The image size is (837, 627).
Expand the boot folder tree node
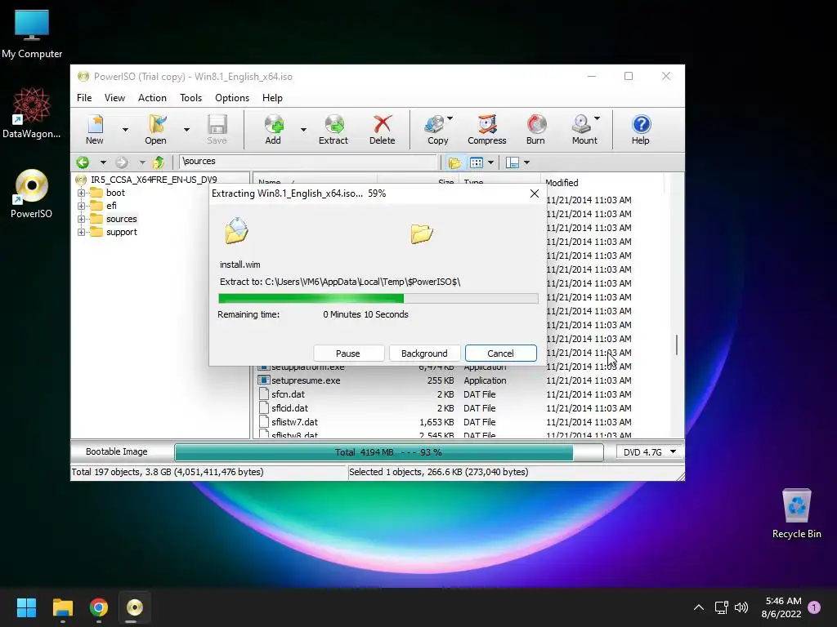click(81, 193)
